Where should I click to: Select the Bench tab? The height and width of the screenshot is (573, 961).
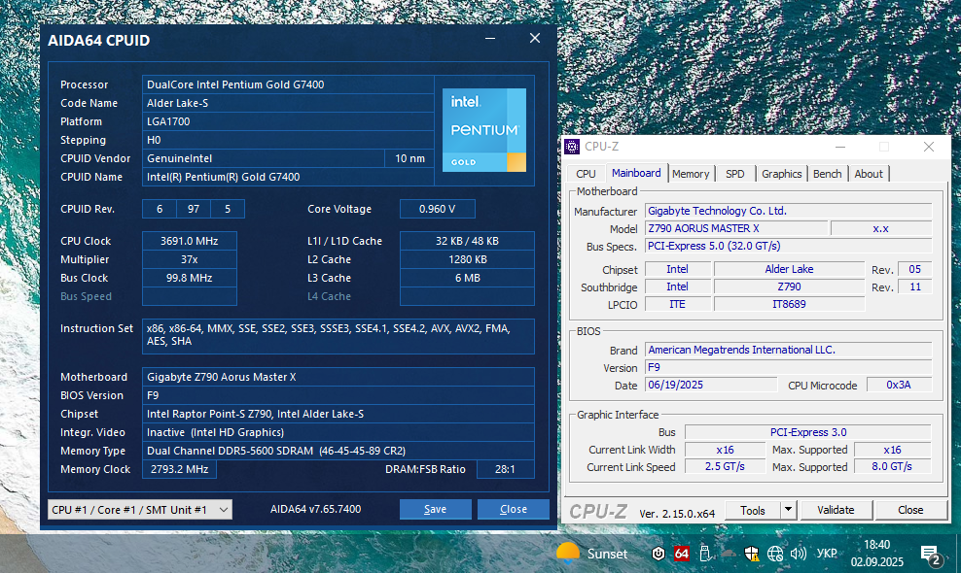tap(827, 174)
